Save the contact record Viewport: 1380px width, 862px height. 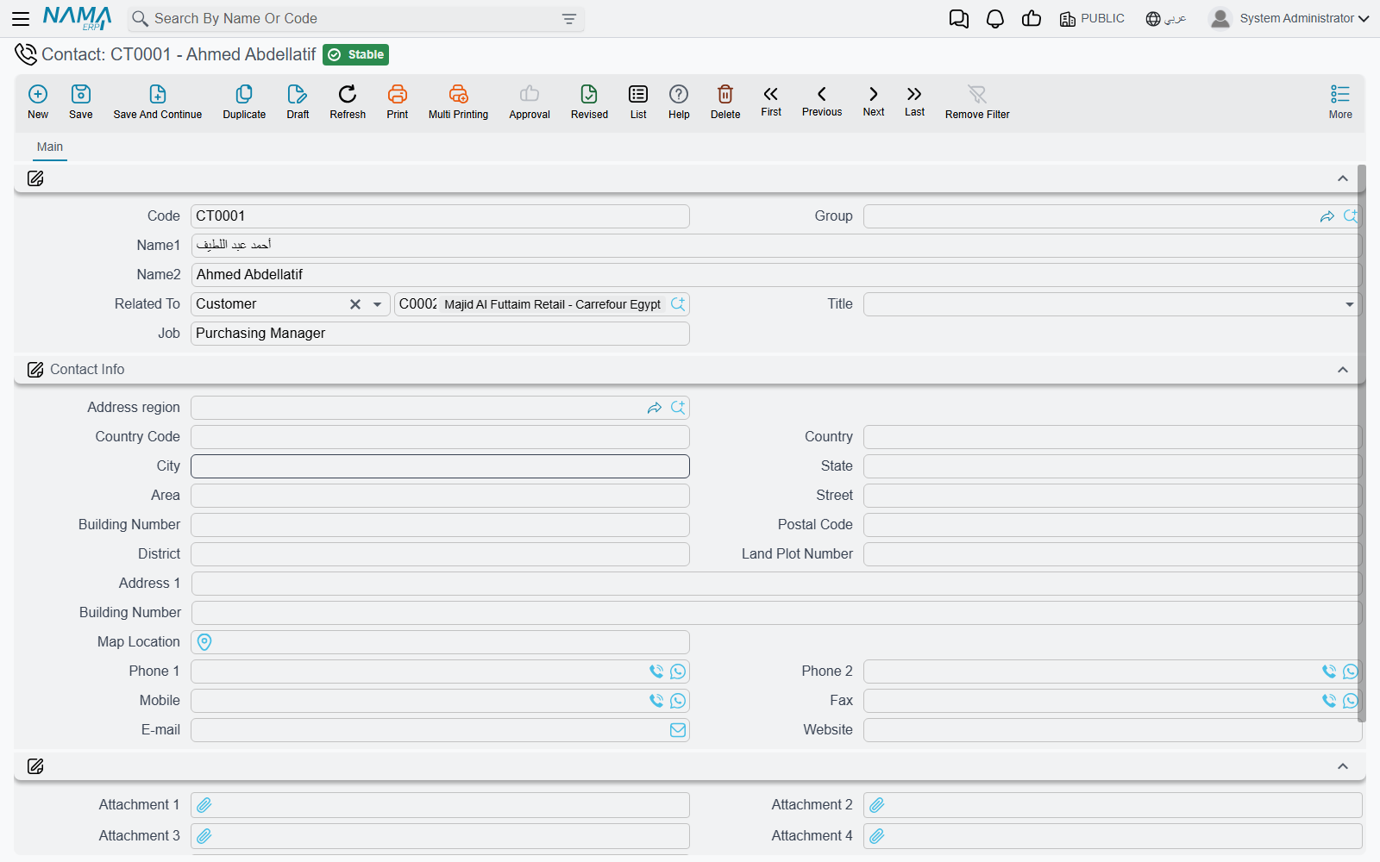[x=81, y=102]
